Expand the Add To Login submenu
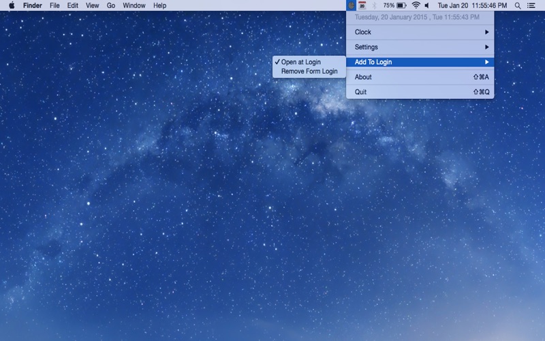Image resolution: width=545 pixels, height=341 pixels. (x=420, y=62)
